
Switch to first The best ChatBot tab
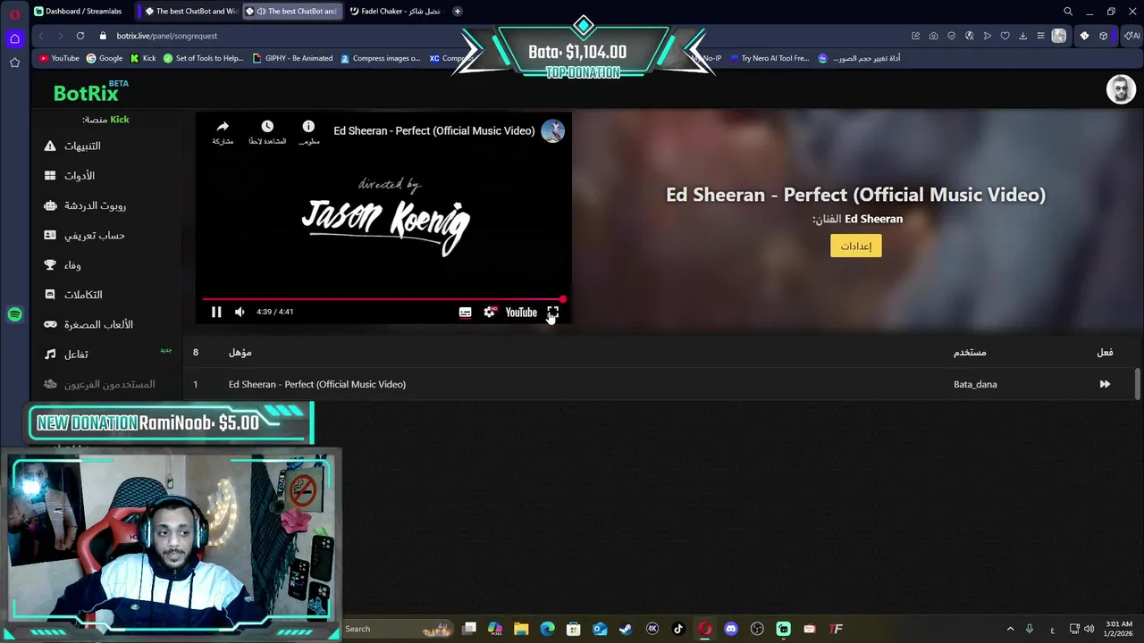click(x=189, y=11)
